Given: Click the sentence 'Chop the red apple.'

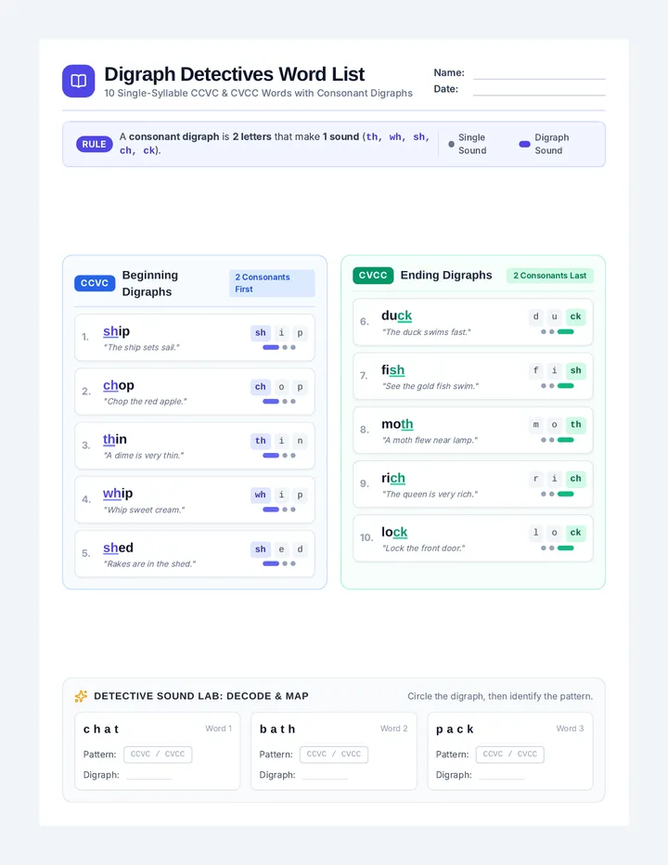Looking at the screenshot, I should [145, 402].
